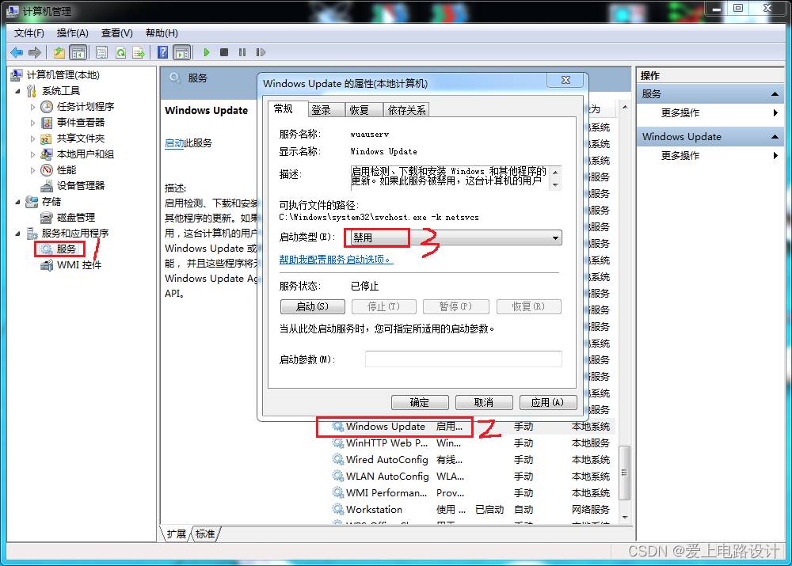Open the 查看(V) menu
Image resolution: width=792 pixels, height=566 pixels.
(x=116, y=33)
